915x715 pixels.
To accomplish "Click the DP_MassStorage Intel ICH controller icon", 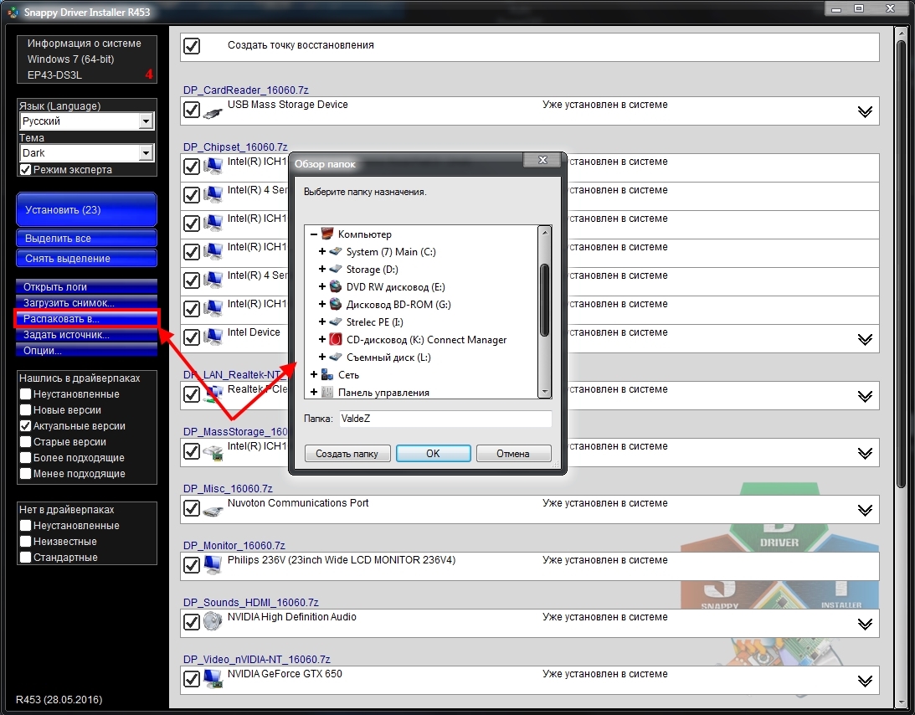I will tap(213, 452).
